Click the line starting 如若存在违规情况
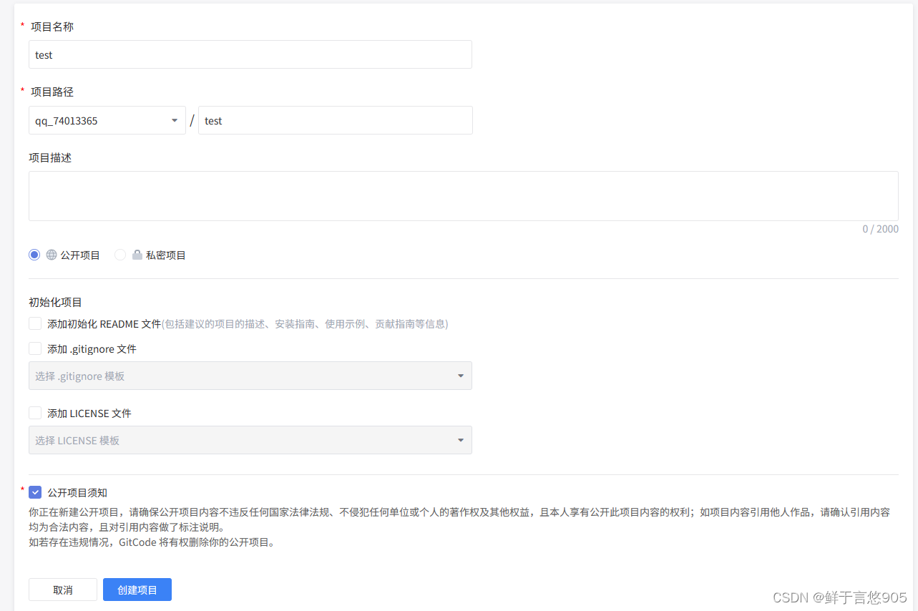The height and width of the screenshot is (611, 918). coord(152,542)
